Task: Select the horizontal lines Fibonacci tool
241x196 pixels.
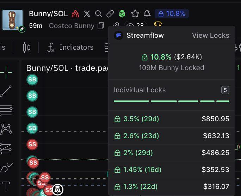Action: click(6, 110)
